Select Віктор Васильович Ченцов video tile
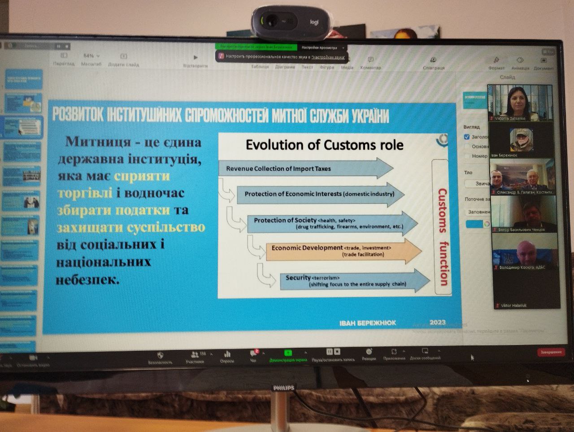The width and height of the screenshot is (574, 432). pos(525,215)
